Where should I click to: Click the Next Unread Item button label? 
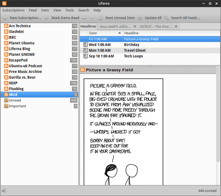coord(120,18)
